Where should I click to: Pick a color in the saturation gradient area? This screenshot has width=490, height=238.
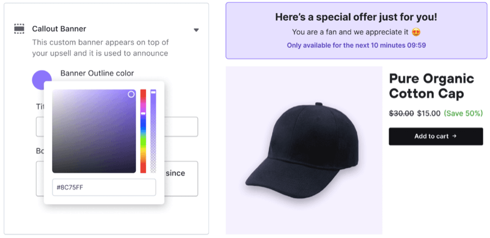(94, 131)
